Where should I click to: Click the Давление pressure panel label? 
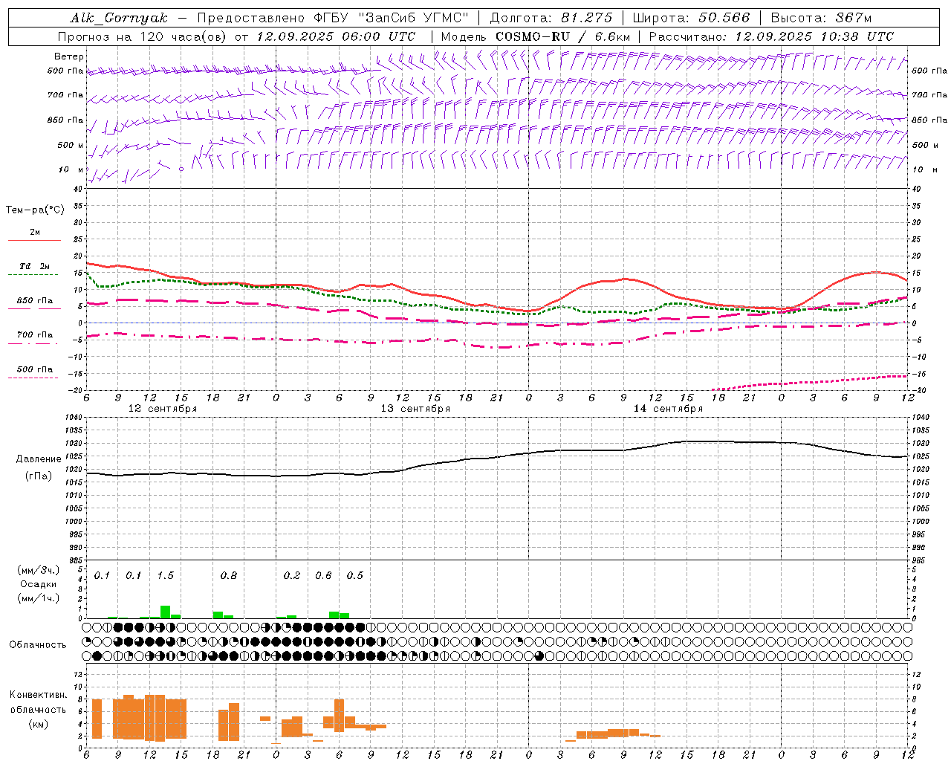[x=38, y=459]
